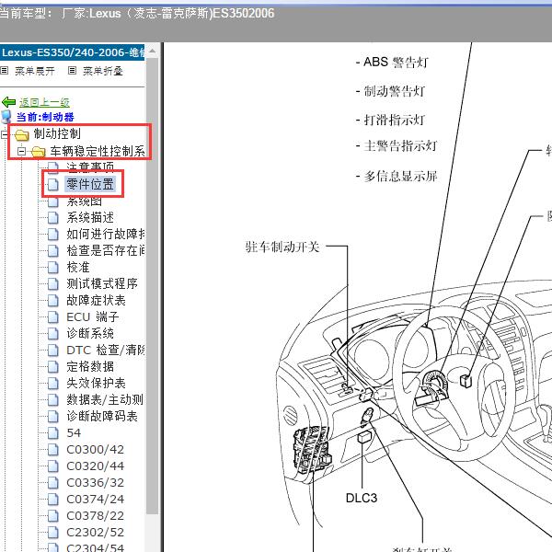Open the 故障症状表 page
Viewport: 552px width, 552px height.
[x=96, y=300]
